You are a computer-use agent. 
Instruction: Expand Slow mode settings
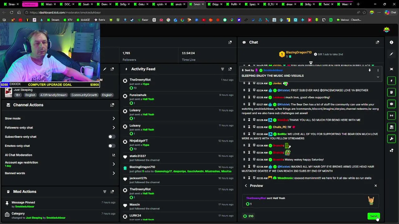tap(114, 119)
